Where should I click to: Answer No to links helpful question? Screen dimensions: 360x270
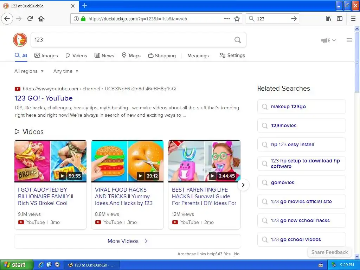[x=237, y=254]
